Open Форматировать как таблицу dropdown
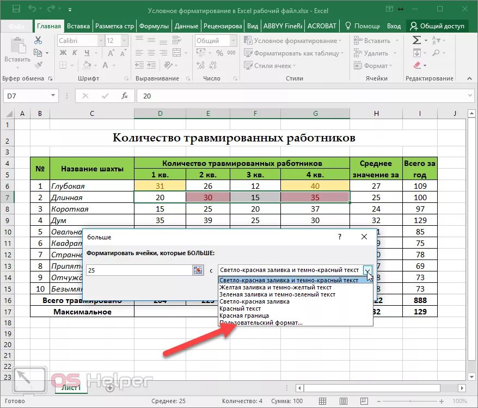 click(x=293, y=53)
